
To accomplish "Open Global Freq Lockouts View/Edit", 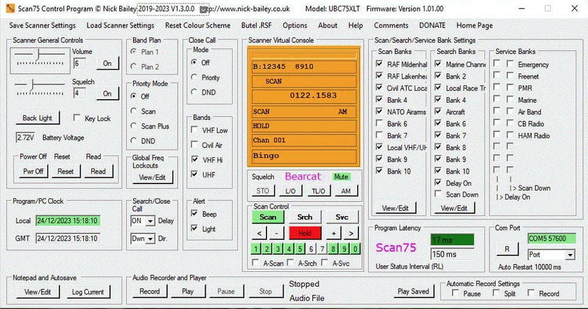I will click(152, 177).
